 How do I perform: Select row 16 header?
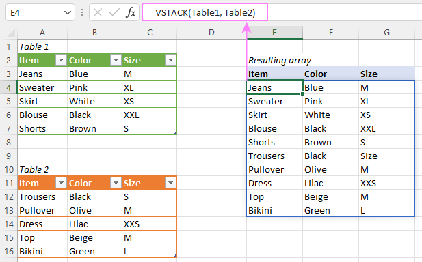coord(9,251)
